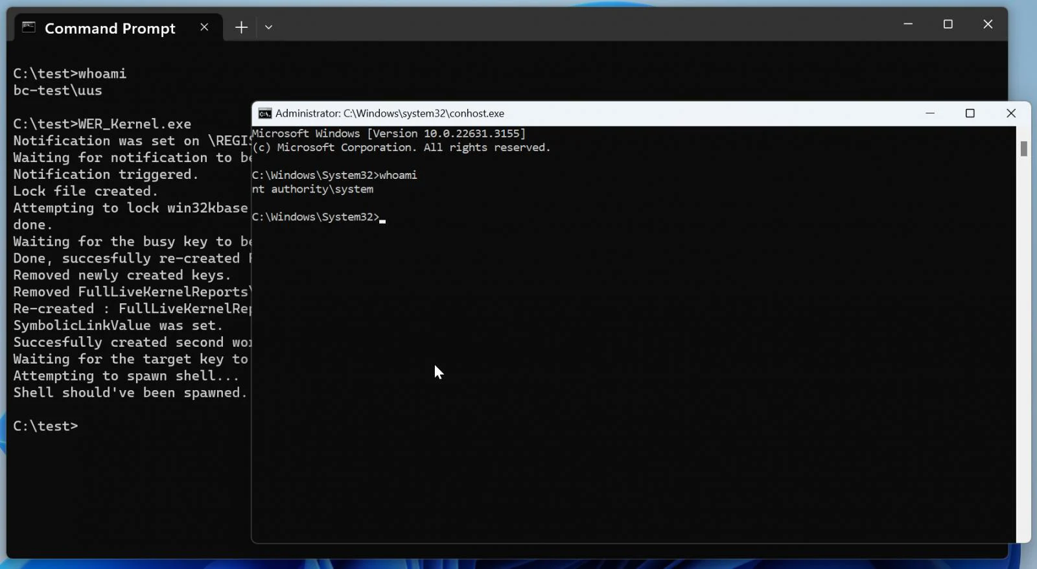Click the conhost window scrollbar thumb

[x=1024, y=148]
